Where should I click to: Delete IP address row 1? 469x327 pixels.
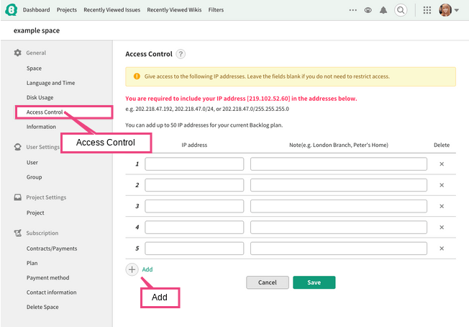click(442, 164)
